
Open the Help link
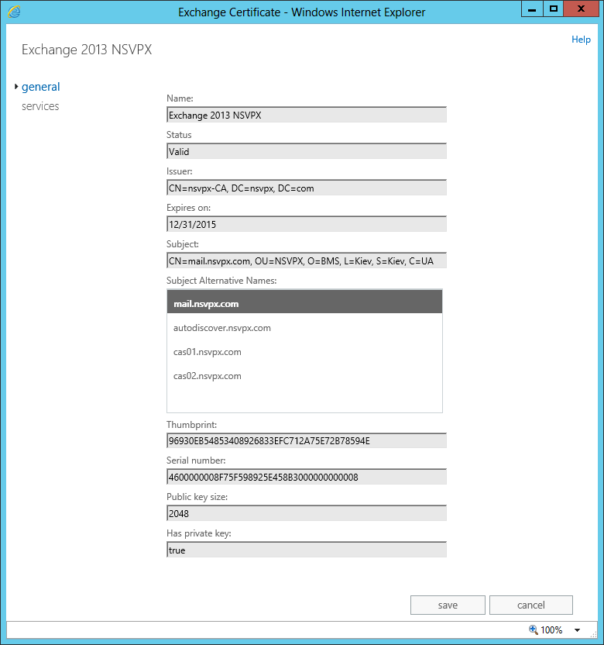coord(581,40)
